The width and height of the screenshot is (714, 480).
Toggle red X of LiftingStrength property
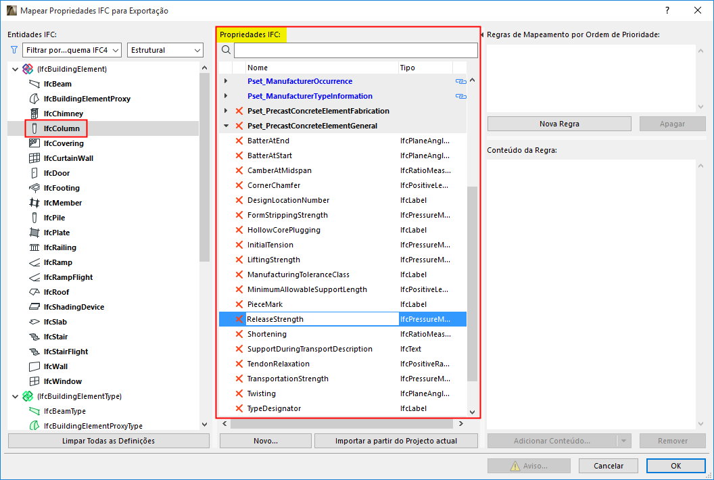pos(239,260)
